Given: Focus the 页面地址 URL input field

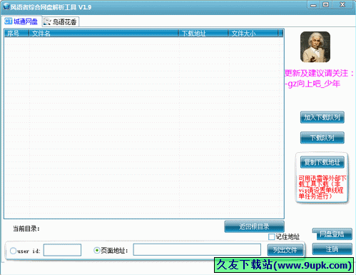Looking at the screenshot, I should pos(197,249).
